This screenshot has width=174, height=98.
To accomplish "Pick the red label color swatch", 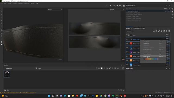I will [146, 59].
